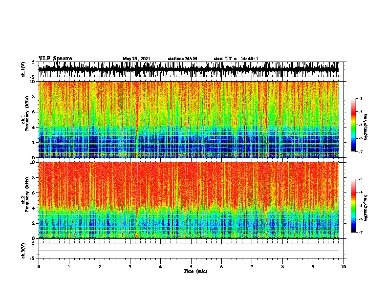Screen dimensions: 387x299
Task: Click the ch.2 spectrogram panel
Action: [x=189, y=200]
